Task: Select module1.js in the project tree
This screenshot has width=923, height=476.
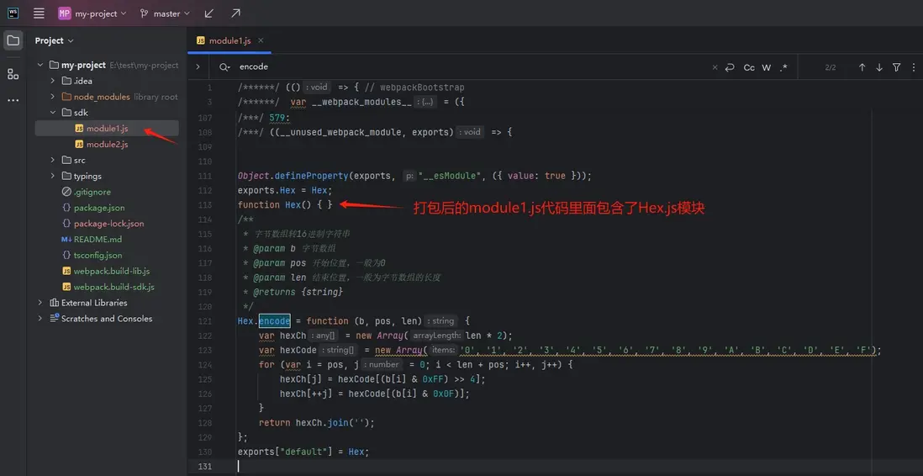Action: pos(107,129)
